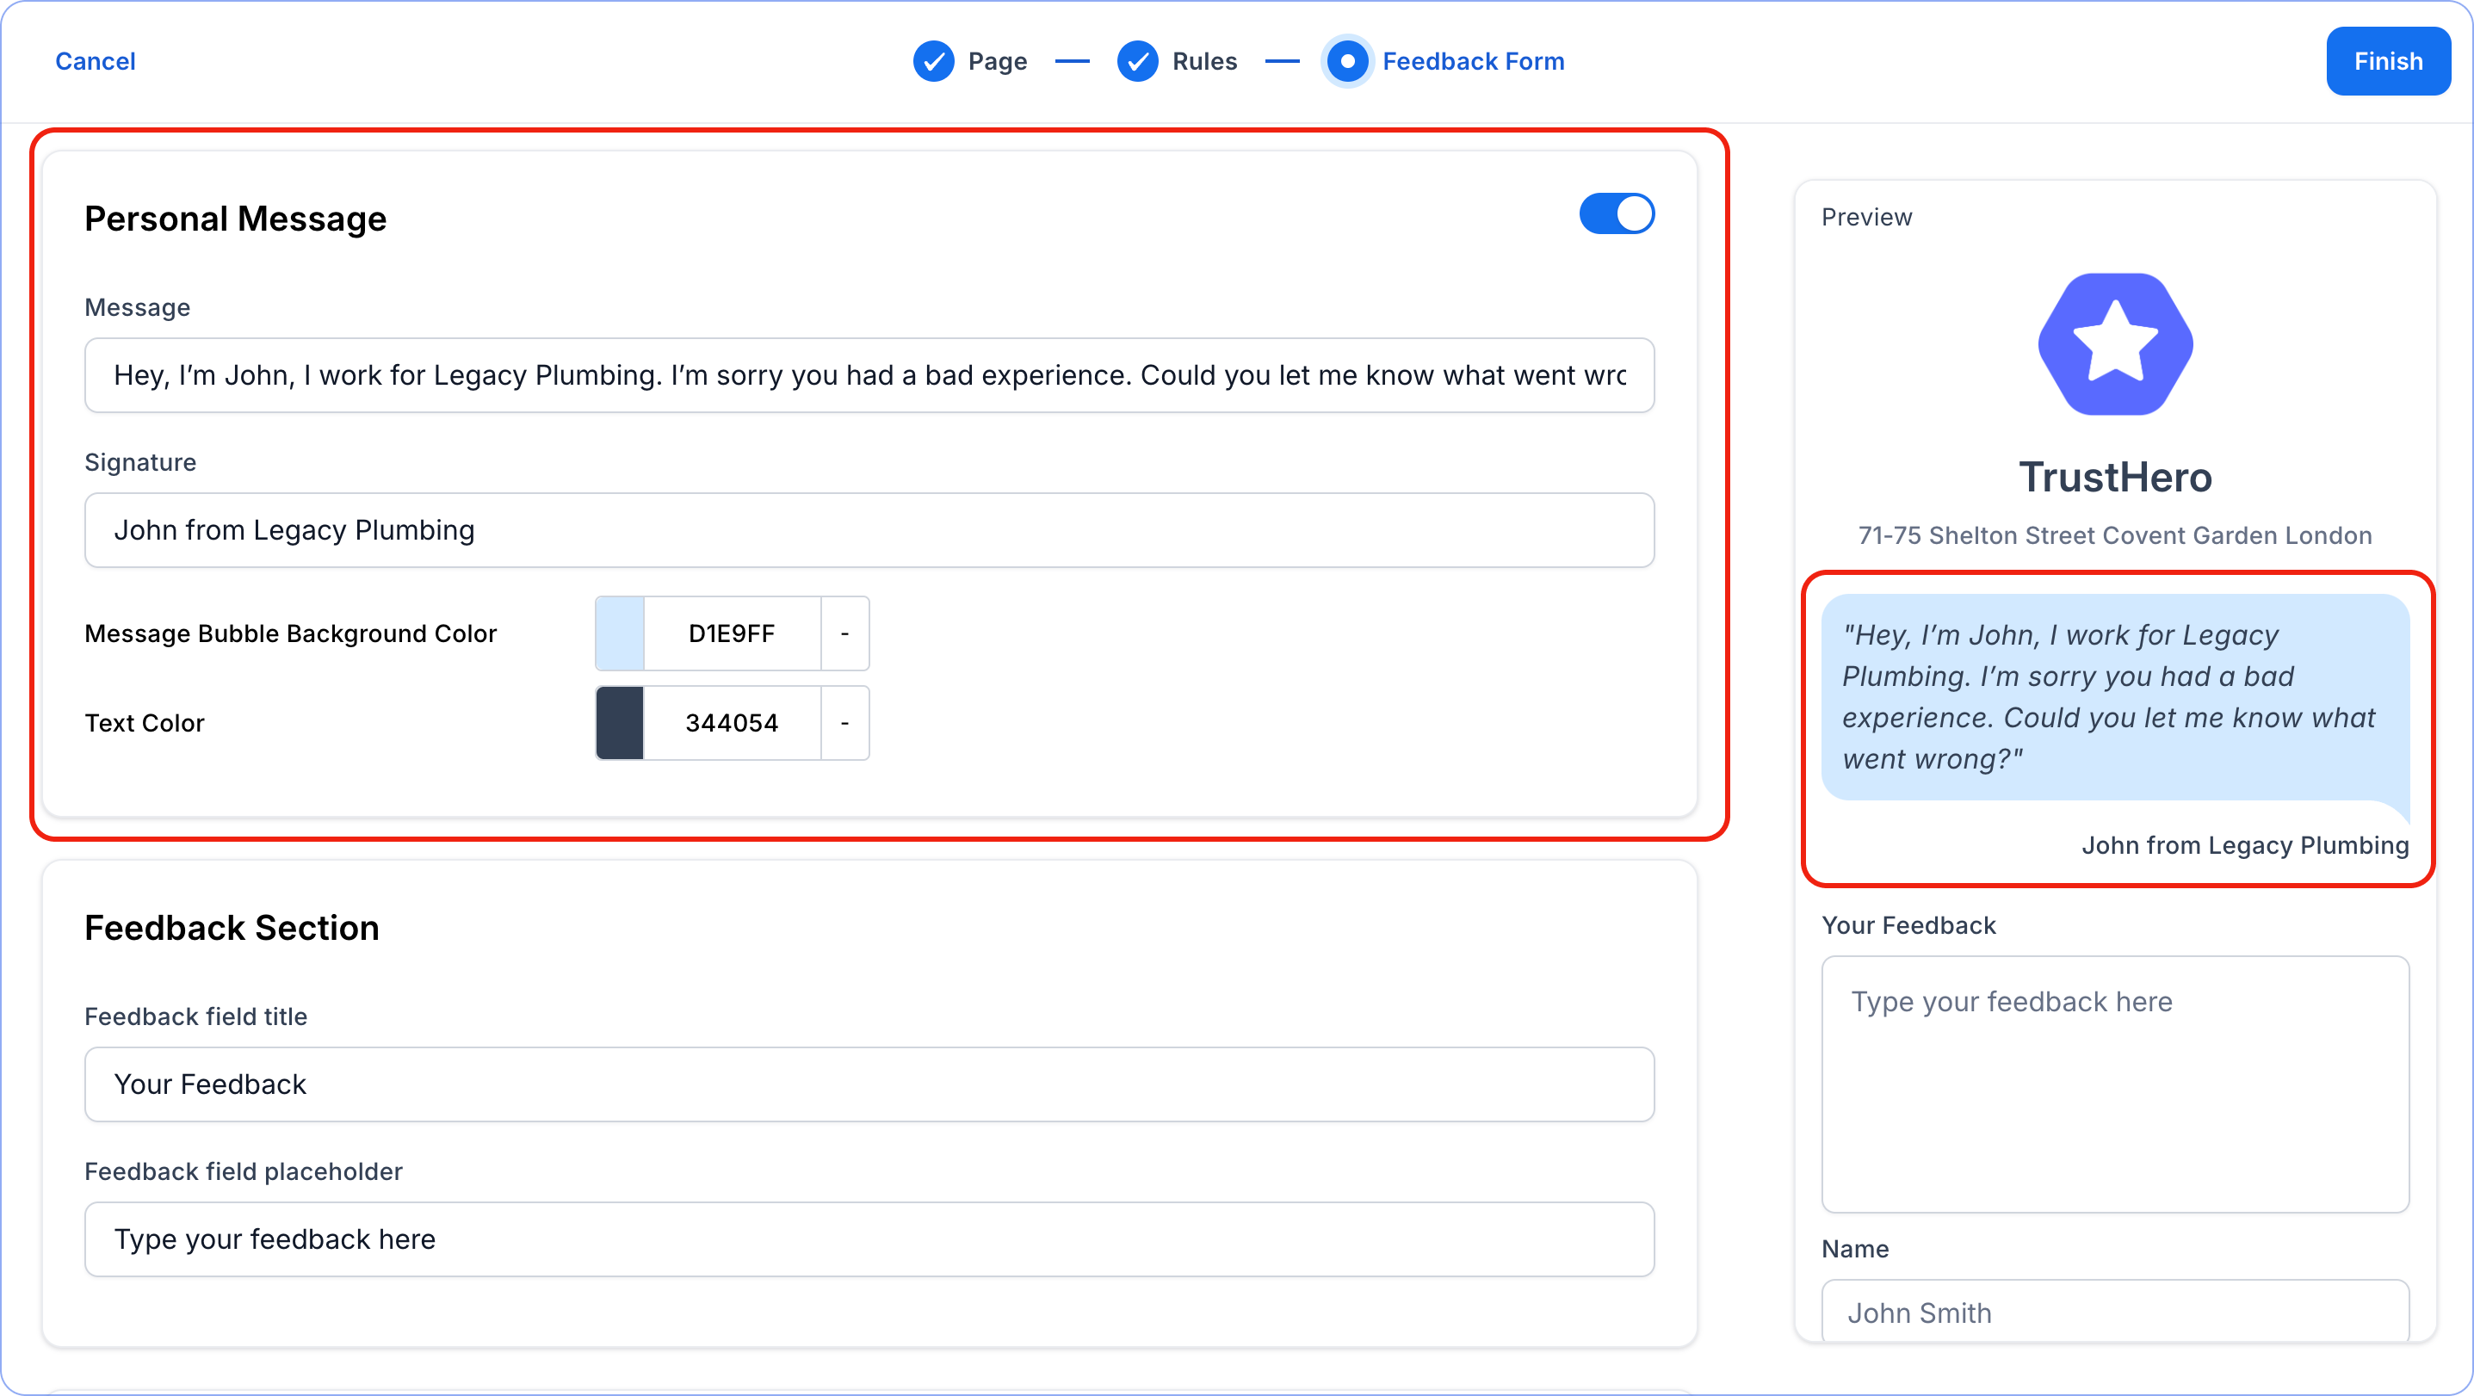
Task: Focus the Feedback field title input
Action: click(869, 1084)
